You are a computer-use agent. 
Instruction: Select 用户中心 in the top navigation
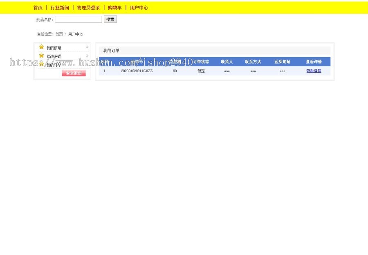[x=139, y=8]
